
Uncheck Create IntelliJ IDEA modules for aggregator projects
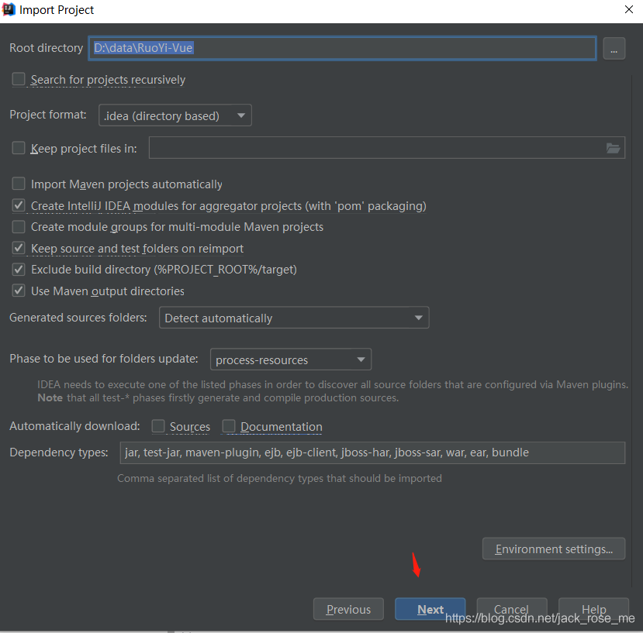click(19, 205)
